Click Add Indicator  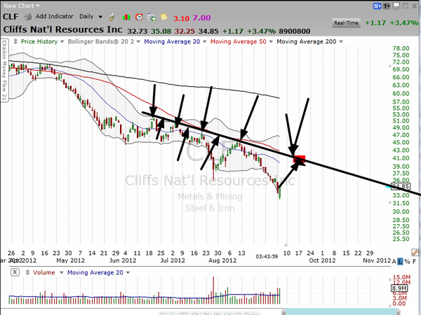click(55, 16)
